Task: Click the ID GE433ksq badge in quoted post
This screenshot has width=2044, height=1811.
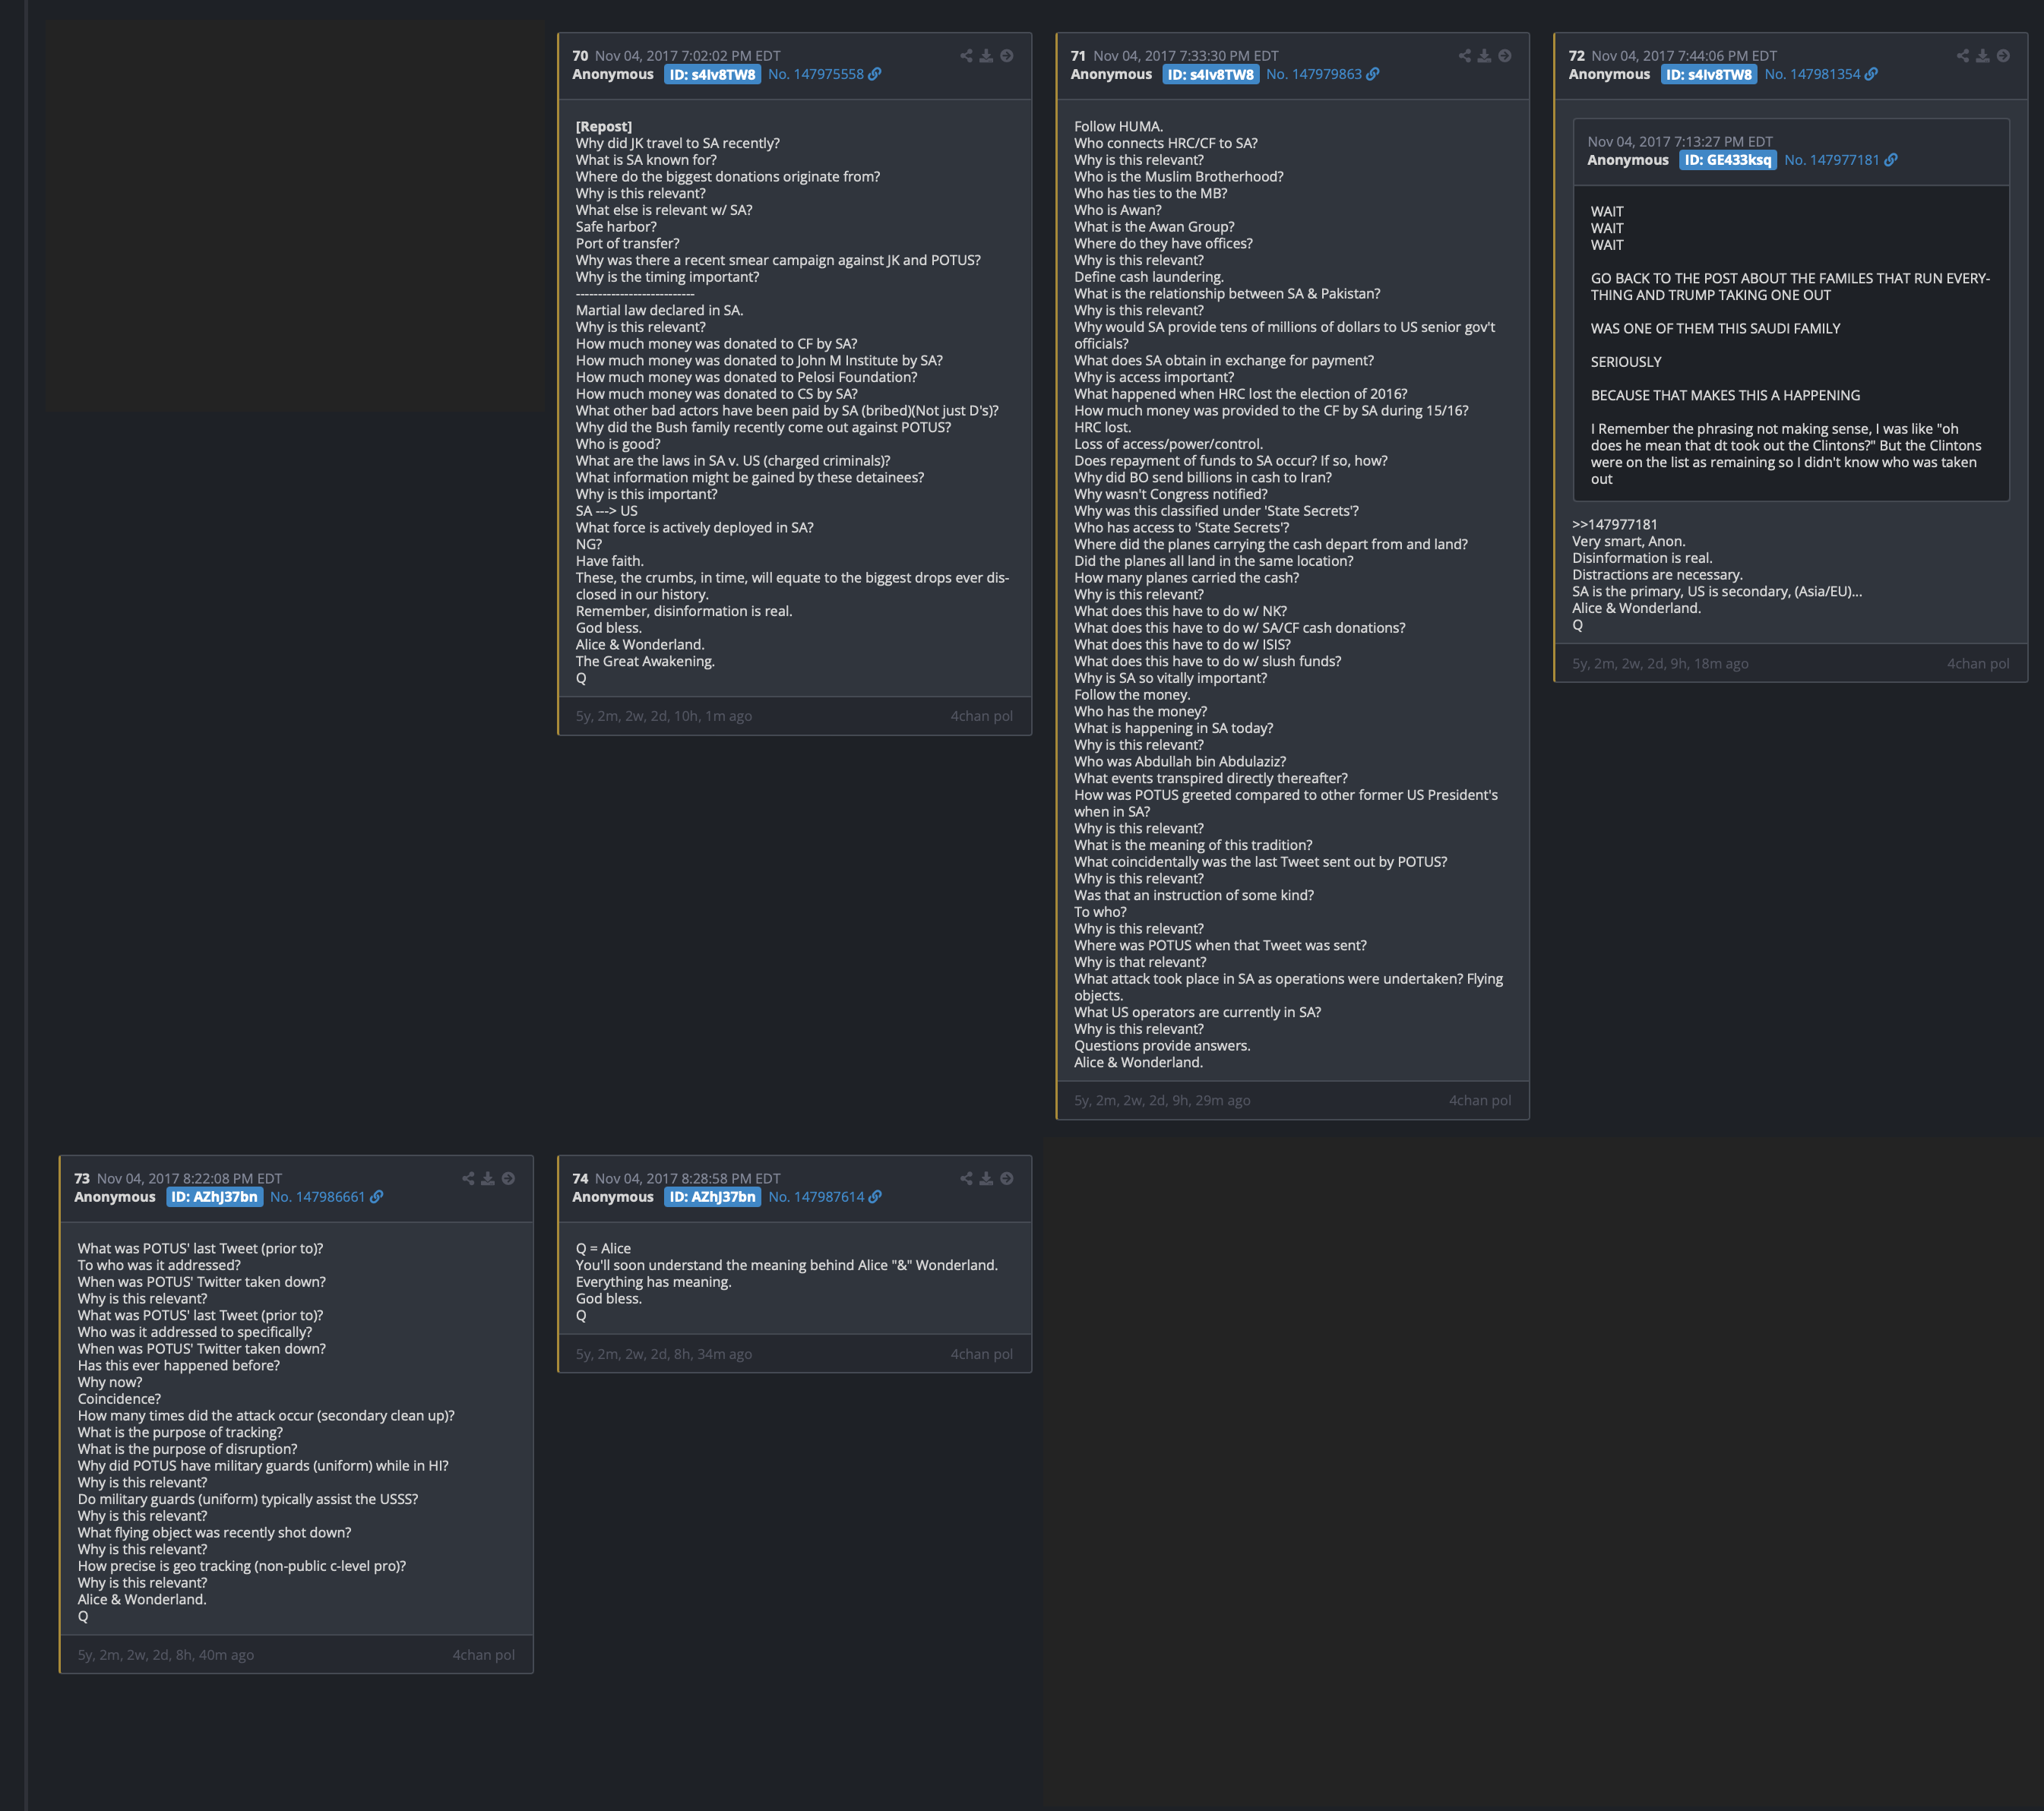Action: coord(1727,160)
